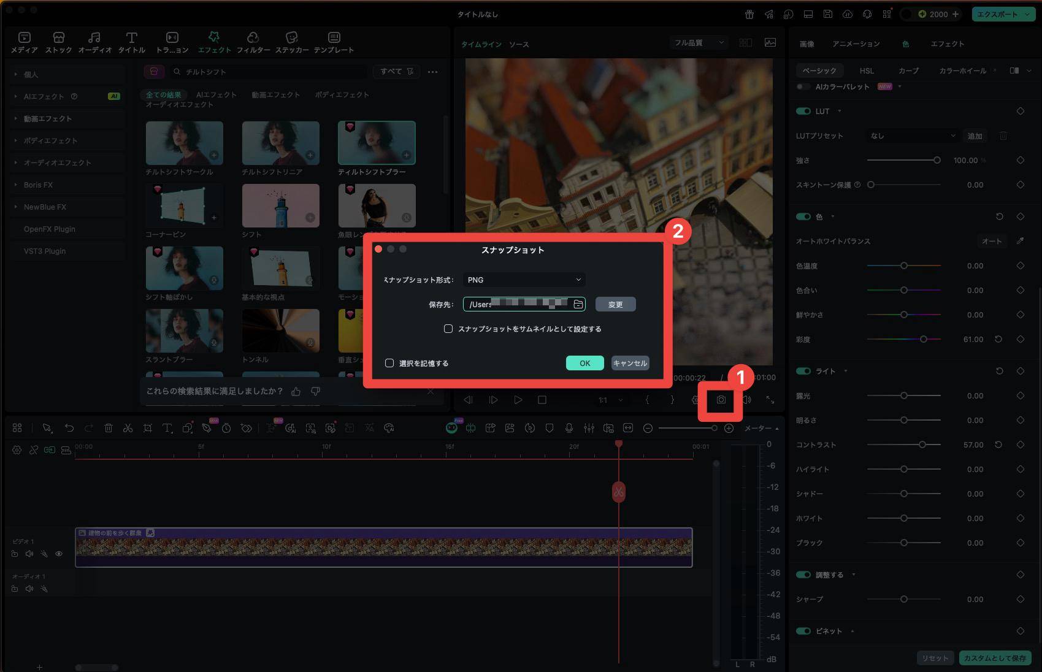Click thumbs down feedback icon
Screen dimensions: 1042x672
[315, 391]
